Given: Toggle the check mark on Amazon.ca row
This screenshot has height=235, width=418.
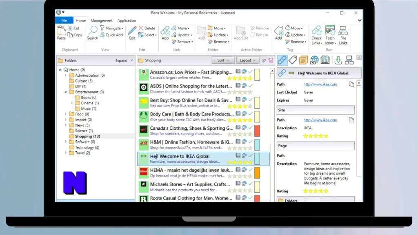Looking at the screenshot, I should 250,71.
